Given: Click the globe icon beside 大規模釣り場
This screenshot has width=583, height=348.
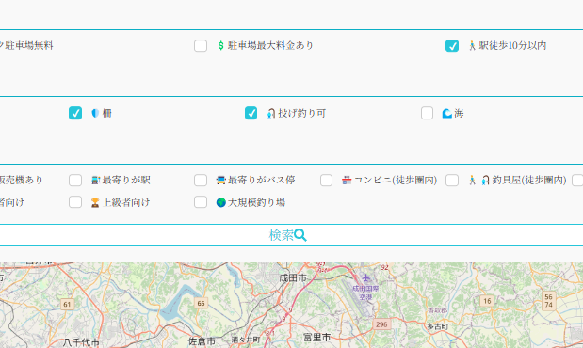Looking at the screenshot, I should tap(220, 202).
